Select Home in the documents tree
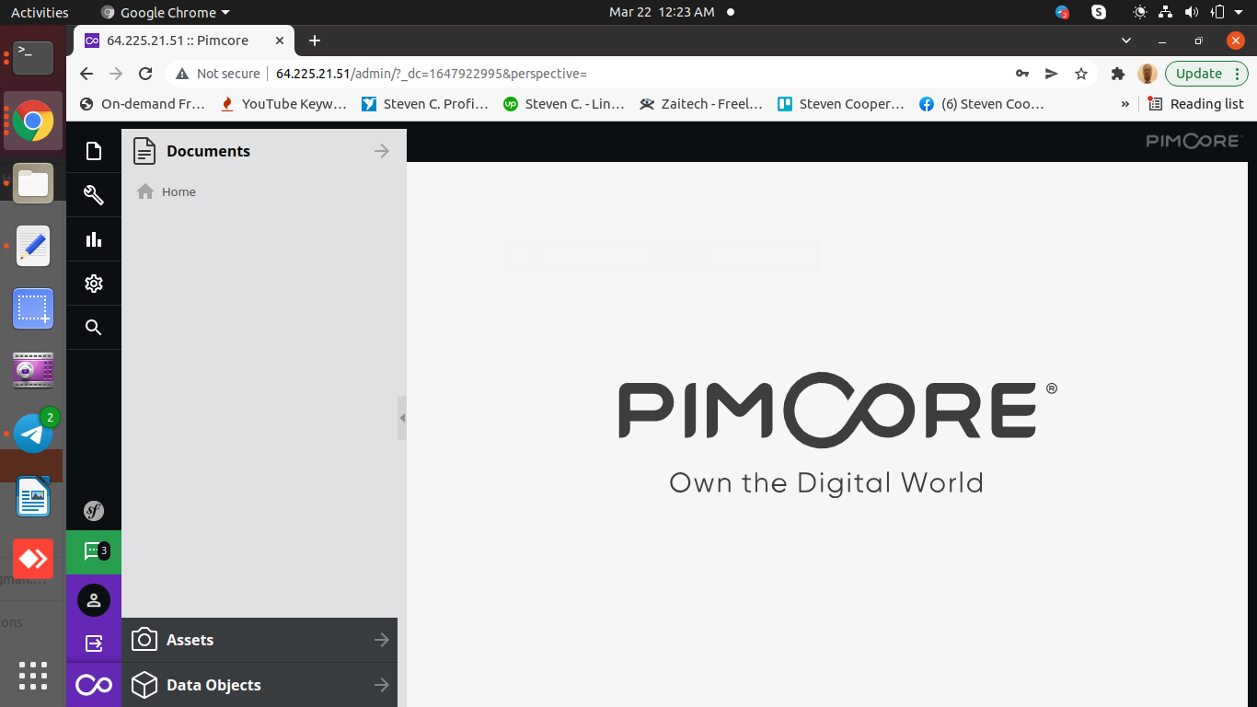The width and height of the screenshot is (1257, 707). pos(179,191)
